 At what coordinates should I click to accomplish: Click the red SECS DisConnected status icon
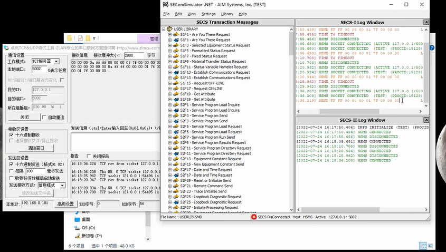point(254,217)
